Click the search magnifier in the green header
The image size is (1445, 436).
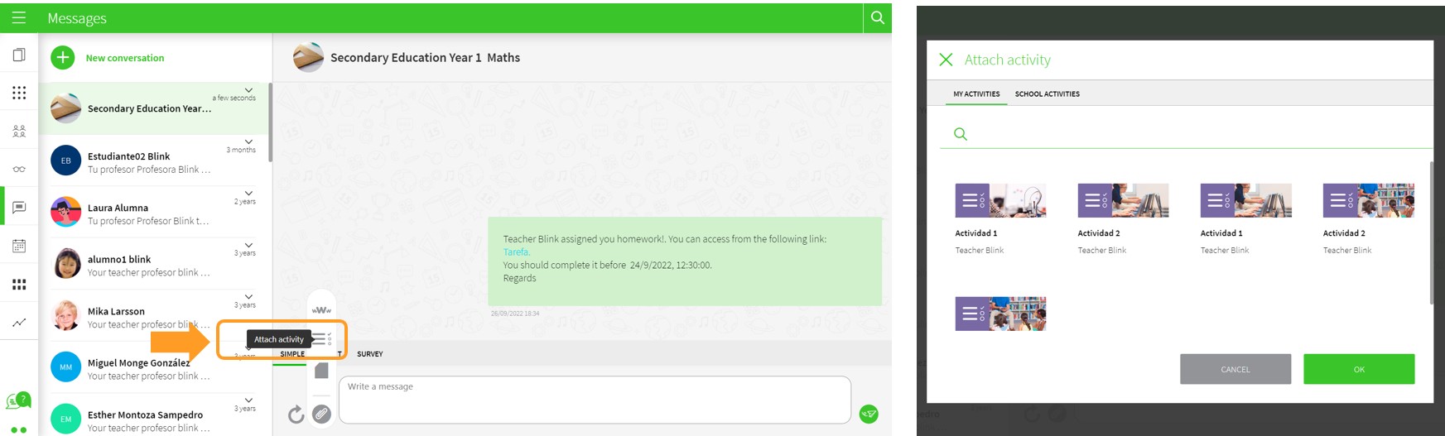point(877,17)
